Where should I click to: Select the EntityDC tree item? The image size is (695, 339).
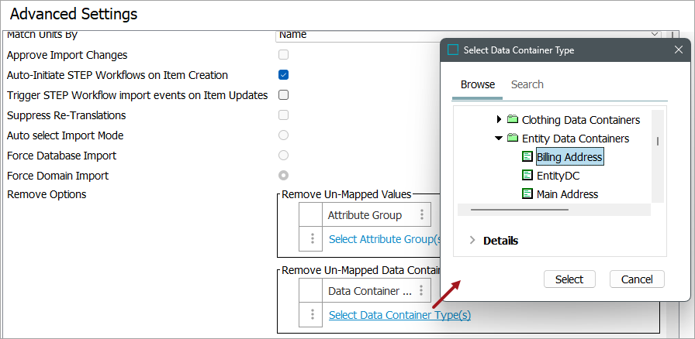(558, 176)
